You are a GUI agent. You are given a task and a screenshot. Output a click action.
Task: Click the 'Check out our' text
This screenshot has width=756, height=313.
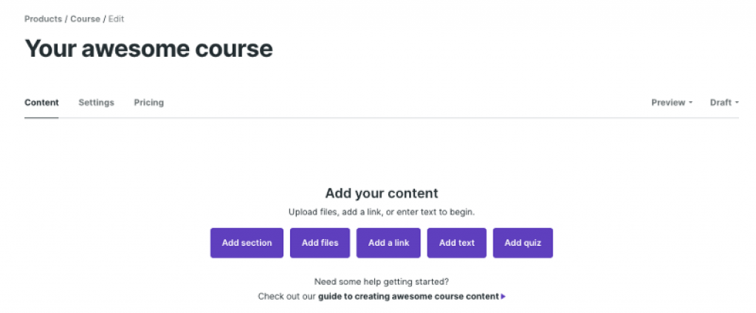tap(286, 297)
